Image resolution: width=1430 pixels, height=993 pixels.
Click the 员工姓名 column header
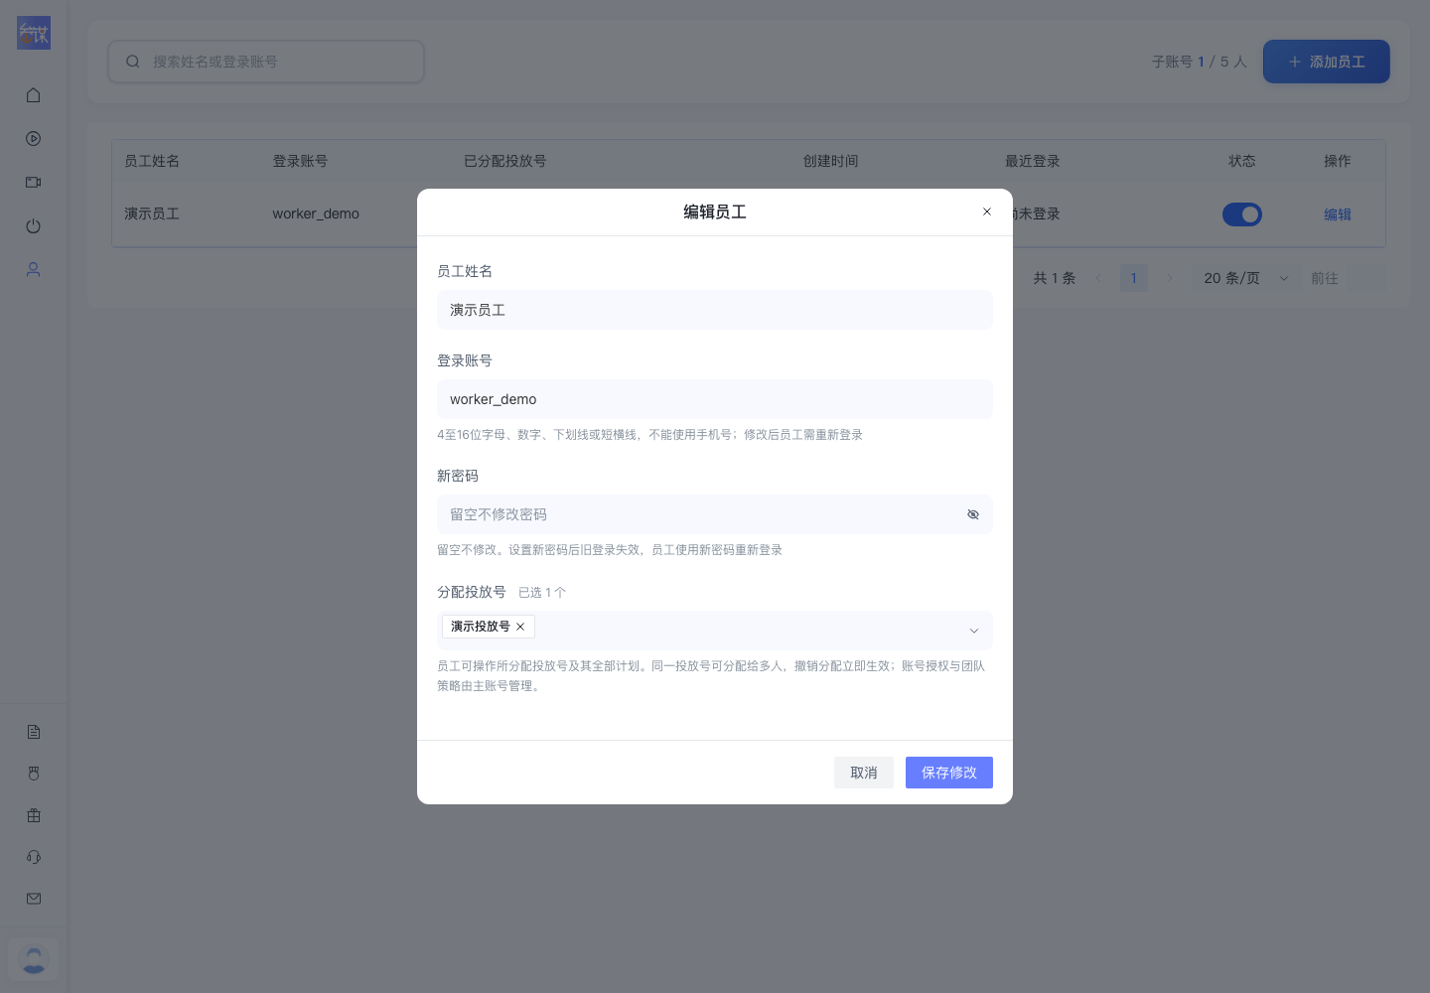(152, 161)
